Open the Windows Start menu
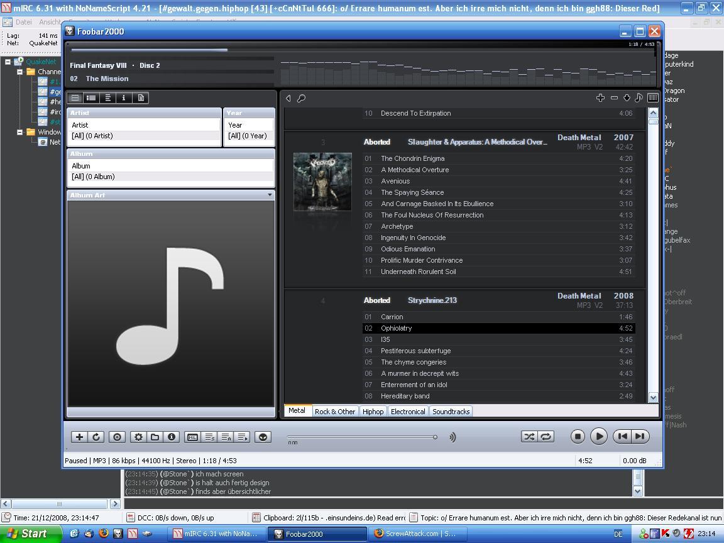Screen dimensions: 724x543 pyautogui.click(x=30, y=534)
